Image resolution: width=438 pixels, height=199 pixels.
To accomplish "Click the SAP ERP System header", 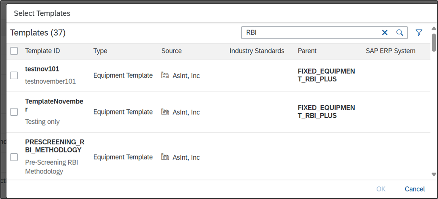I will tap(390, 51).
